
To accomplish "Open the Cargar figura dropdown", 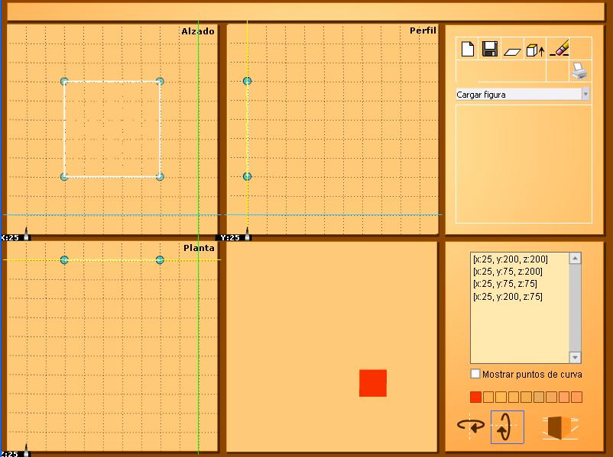I will [523, 95].
